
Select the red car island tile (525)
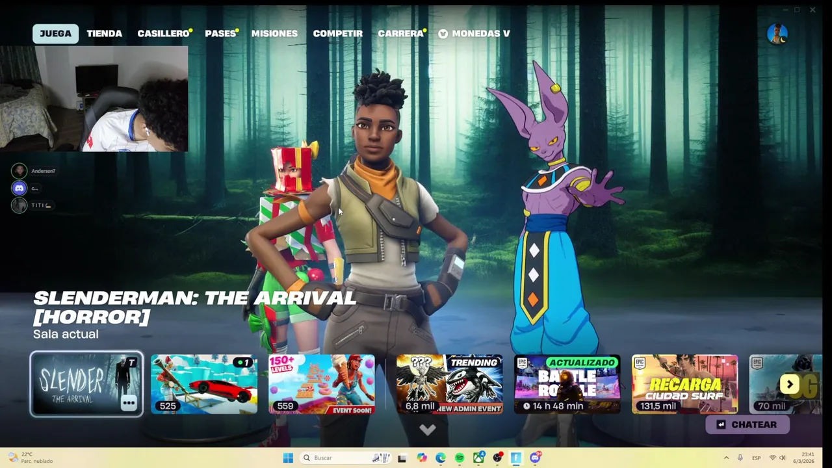tap(204, 384)
